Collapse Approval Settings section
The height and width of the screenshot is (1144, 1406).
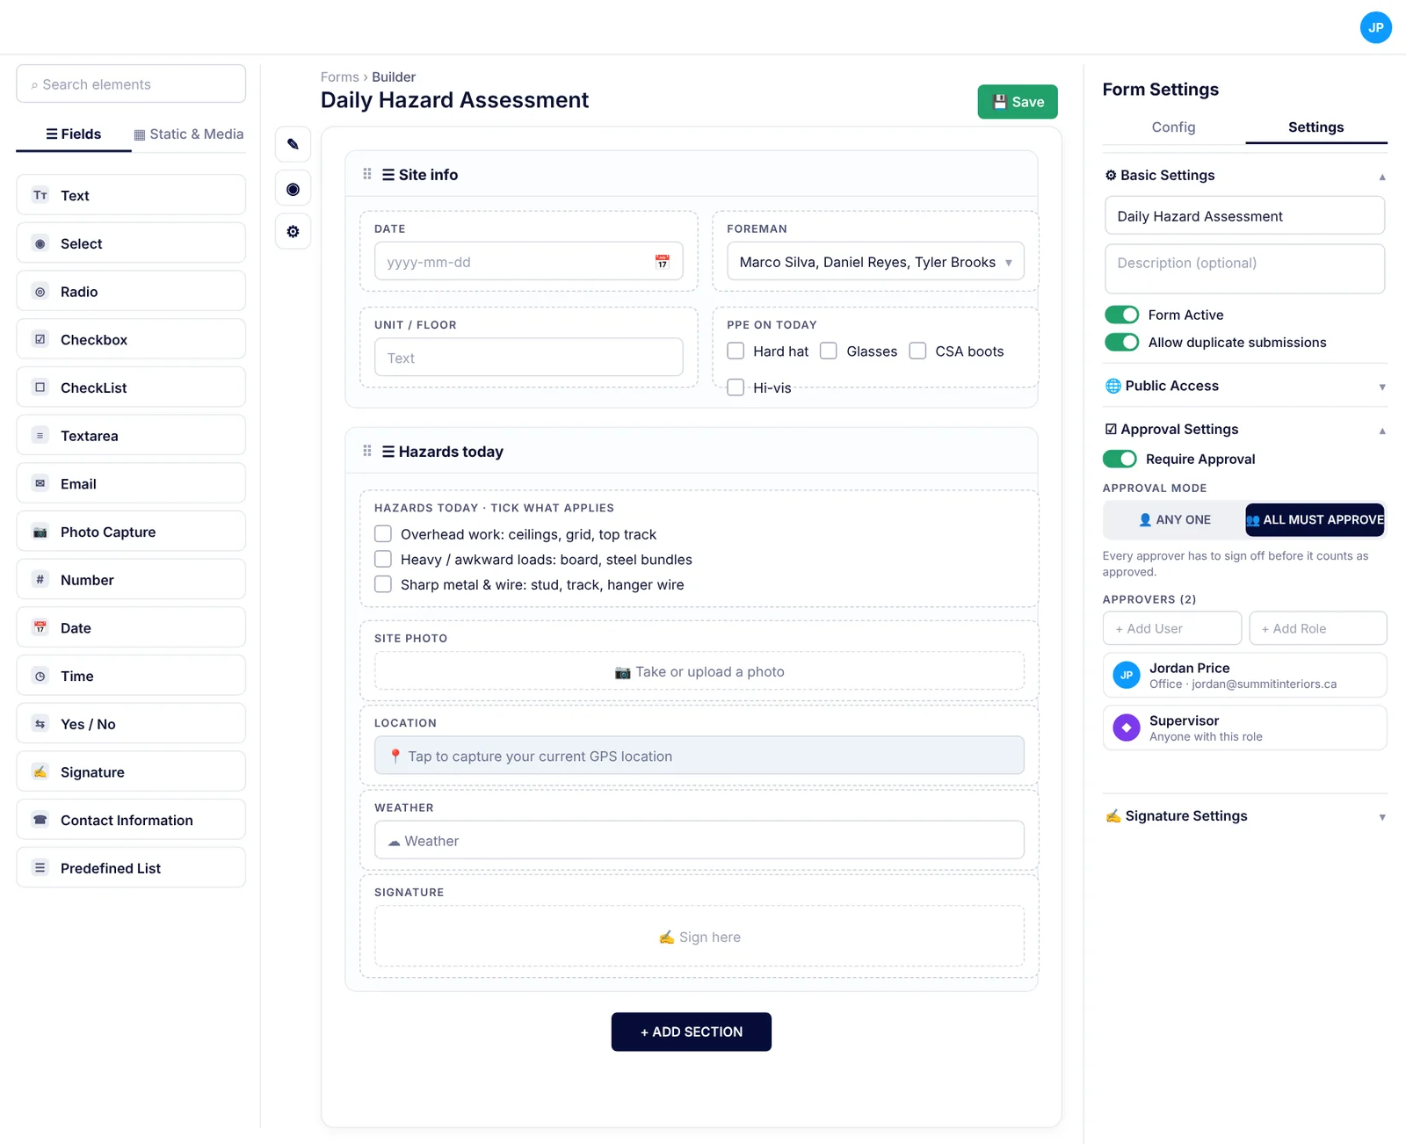point(1381,431)
